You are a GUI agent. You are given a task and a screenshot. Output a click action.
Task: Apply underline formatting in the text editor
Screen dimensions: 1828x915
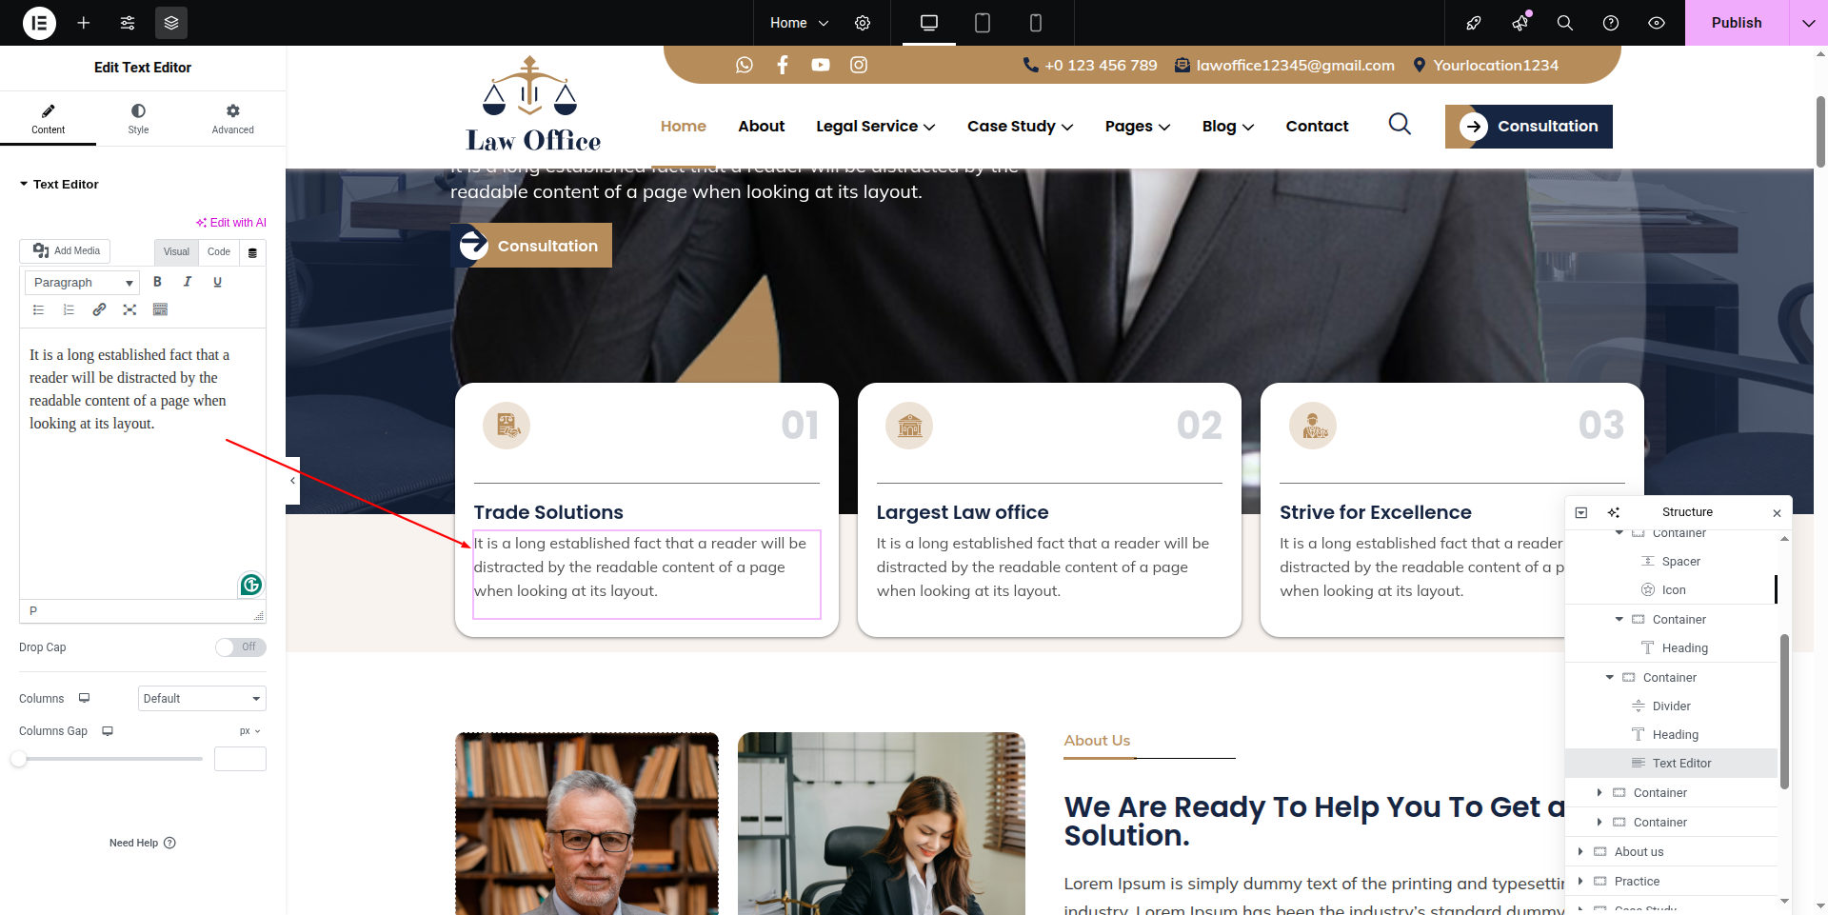(218, 282)
